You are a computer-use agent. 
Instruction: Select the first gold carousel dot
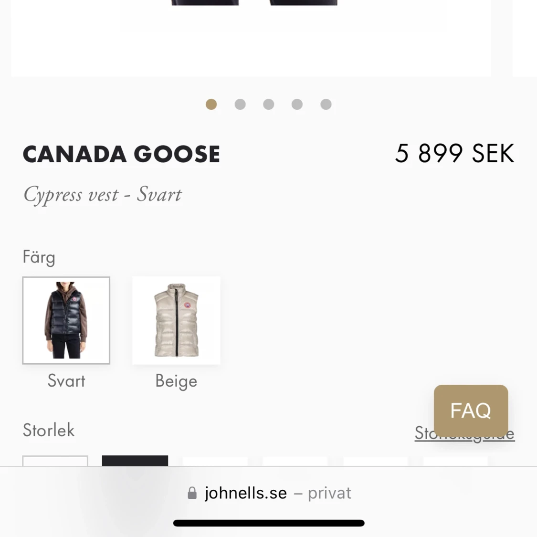click(x=211, y=104)
